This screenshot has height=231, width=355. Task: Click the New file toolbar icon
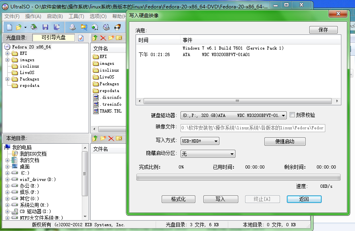[x=10, y=27]
